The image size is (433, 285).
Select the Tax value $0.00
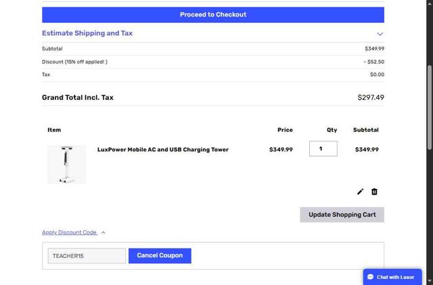tap(377, 74)
